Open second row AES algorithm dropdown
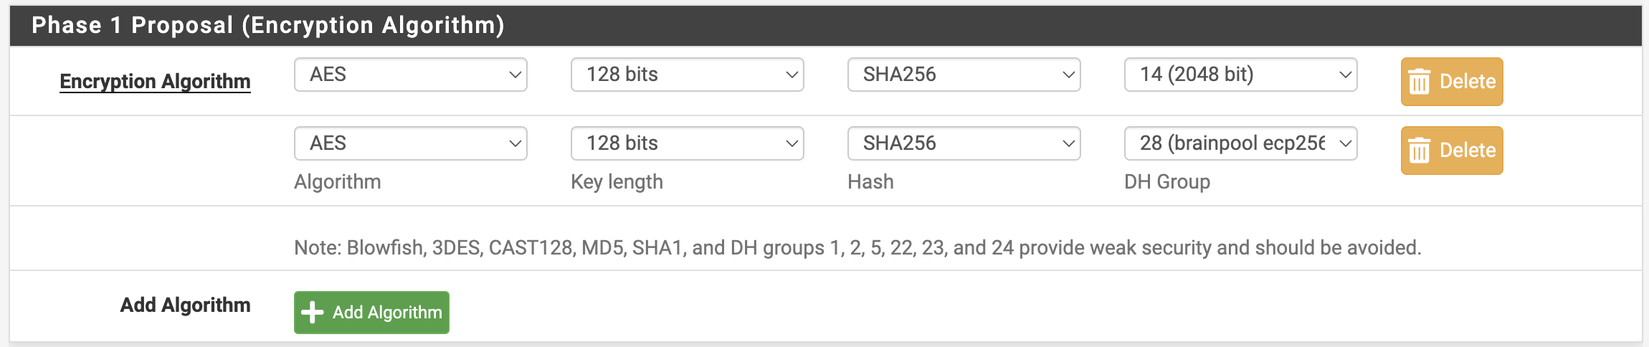This screenshot has width=1649, height=347. [411, 143]
